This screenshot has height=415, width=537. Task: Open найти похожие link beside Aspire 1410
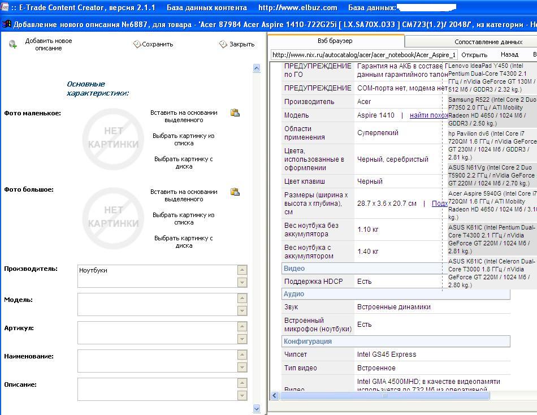coord(428,115)
